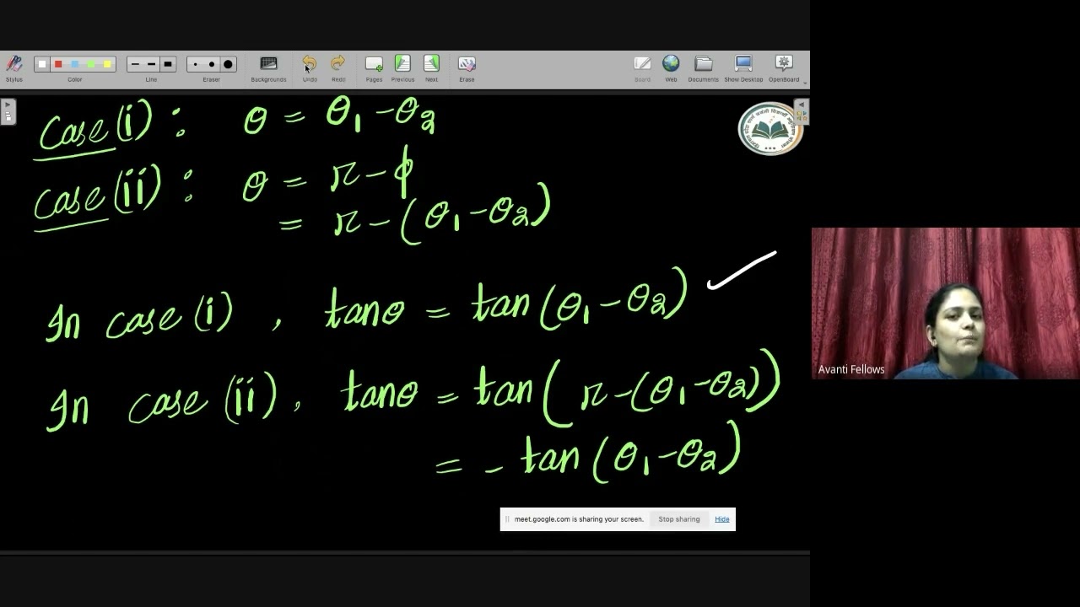Select the thick line width

point(168,64)
